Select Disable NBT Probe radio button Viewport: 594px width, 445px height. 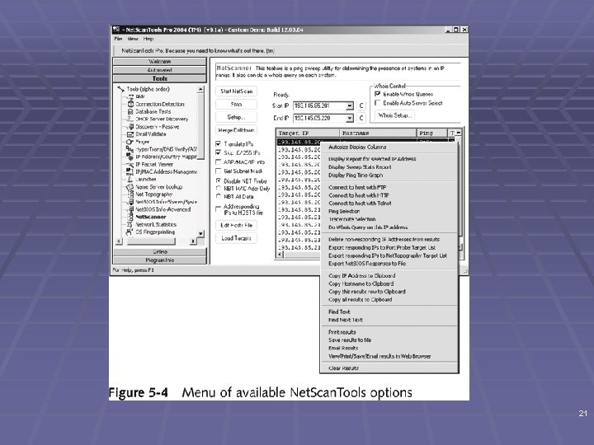[x=218, y=180]
